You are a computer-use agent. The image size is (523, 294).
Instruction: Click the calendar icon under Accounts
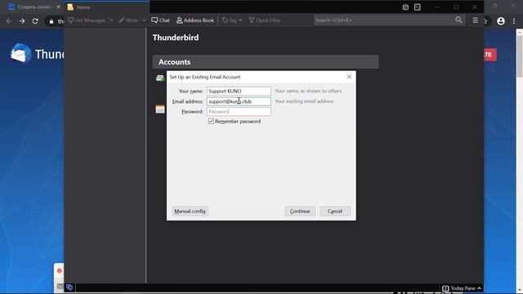(160, 109)
